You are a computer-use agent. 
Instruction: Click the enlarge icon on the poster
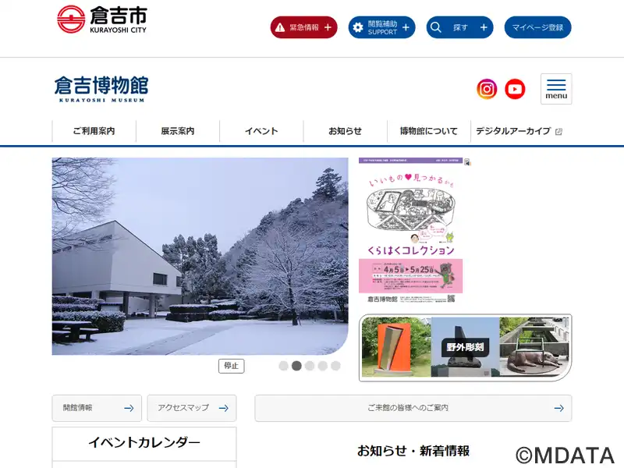[x=467, y=161]
